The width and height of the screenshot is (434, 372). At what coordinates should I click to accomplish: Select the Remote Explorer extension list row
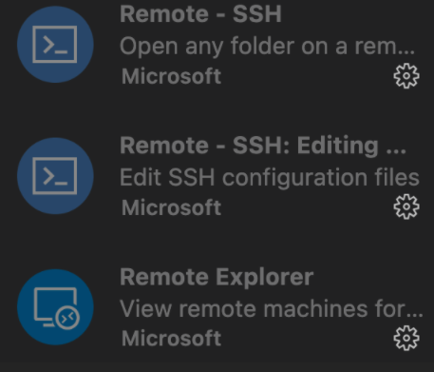point(217,307)
